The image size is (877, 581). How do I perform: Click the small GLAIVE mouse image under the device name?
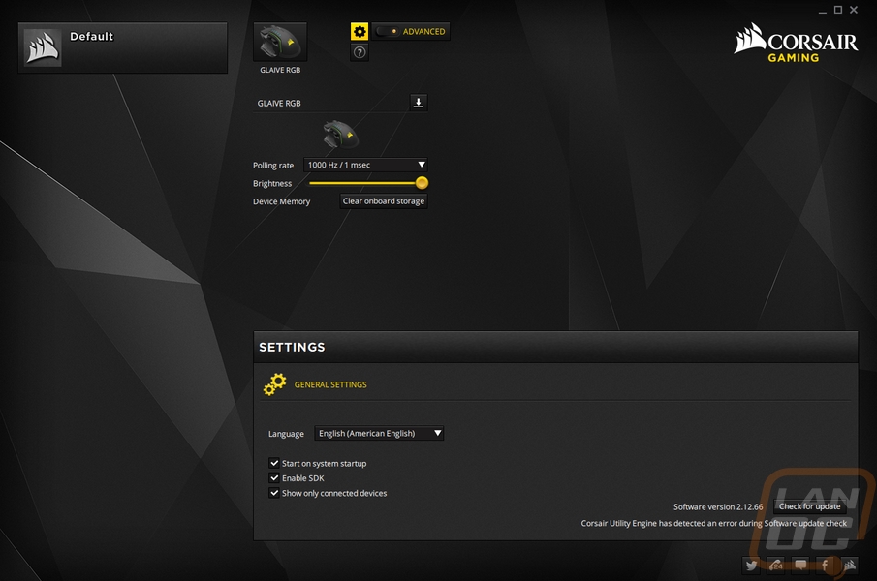pos(340,134)
